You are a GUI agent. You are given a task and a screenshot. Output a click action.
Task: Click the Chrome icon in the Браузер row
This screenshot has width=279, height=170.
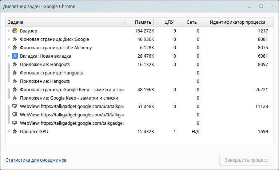15,31
